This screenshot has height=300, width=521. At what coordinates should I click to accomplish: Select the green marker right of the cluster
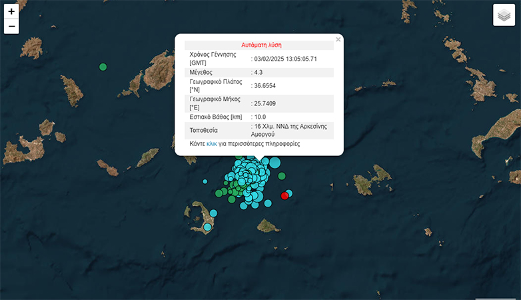click(282, 176)
